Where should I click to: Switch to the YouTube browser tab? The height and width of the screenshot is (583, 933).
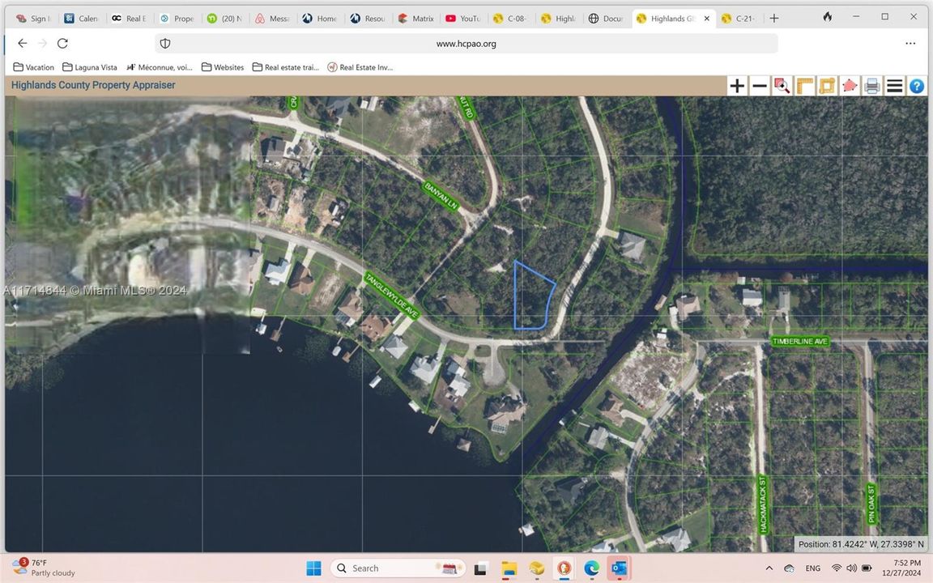coord(462,18)
